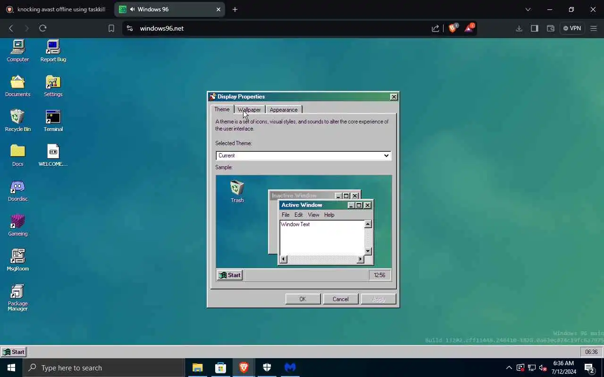
Task: Open the Brave Wallet icon
Action: pyautogui.click(x=550, y=28)
